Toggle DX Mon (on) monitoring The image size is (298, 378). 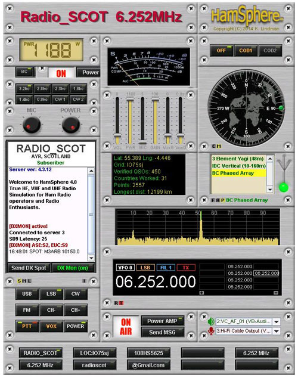tap(73, 268)
